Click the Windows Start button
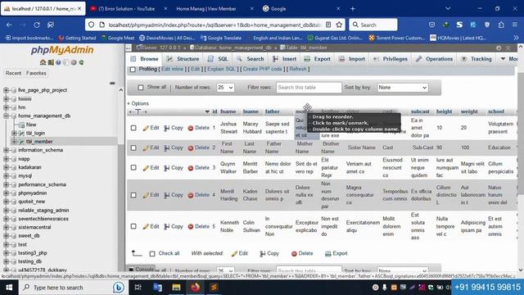 (x=9, y=288)
